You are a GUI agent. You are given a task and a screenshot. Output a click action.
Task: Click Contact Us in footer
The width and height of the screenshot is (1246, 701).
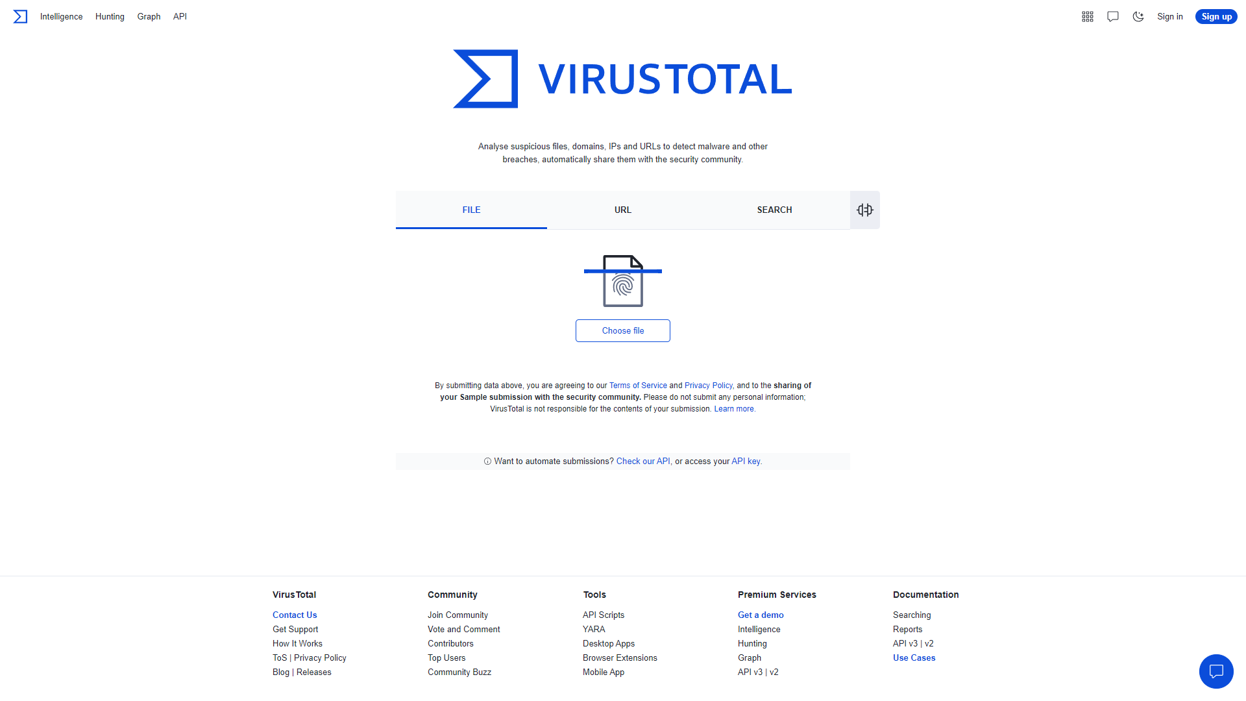(x=295, y=615)
